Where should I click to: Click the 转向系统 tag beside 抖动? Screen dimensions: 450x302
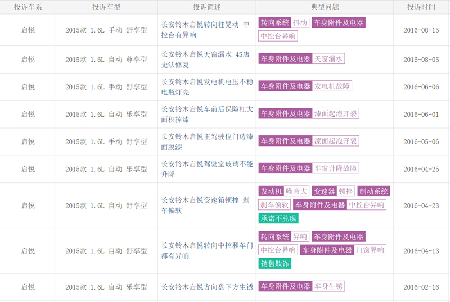274,22
